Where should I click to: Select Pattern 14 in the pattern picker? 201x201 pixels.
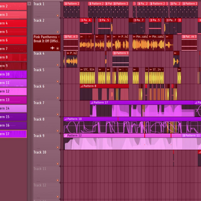coord(13,108)
